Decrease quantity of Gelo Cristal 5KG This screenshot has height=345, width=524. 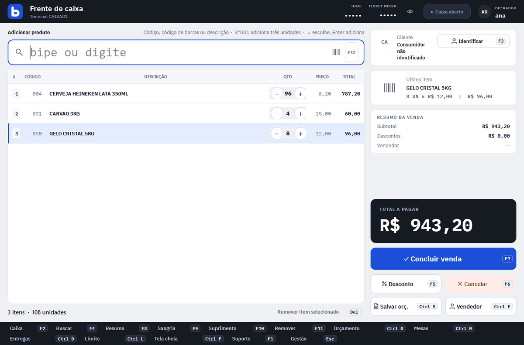click(x=276, y=133)
